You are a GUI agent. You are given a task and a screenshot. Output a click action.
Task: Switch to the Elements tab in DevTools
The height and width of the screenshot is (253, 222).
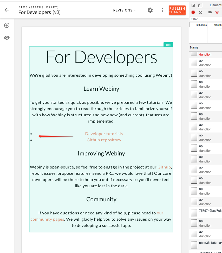click(217, 5)
